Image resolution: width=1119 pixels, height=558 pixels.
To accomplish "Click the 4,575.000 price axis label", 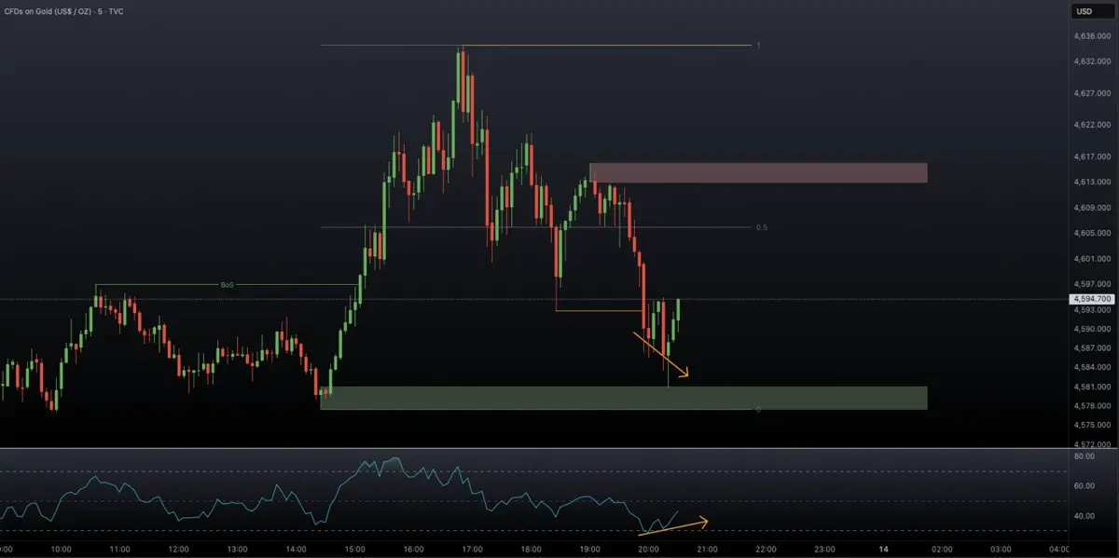I will [1091, 425].
